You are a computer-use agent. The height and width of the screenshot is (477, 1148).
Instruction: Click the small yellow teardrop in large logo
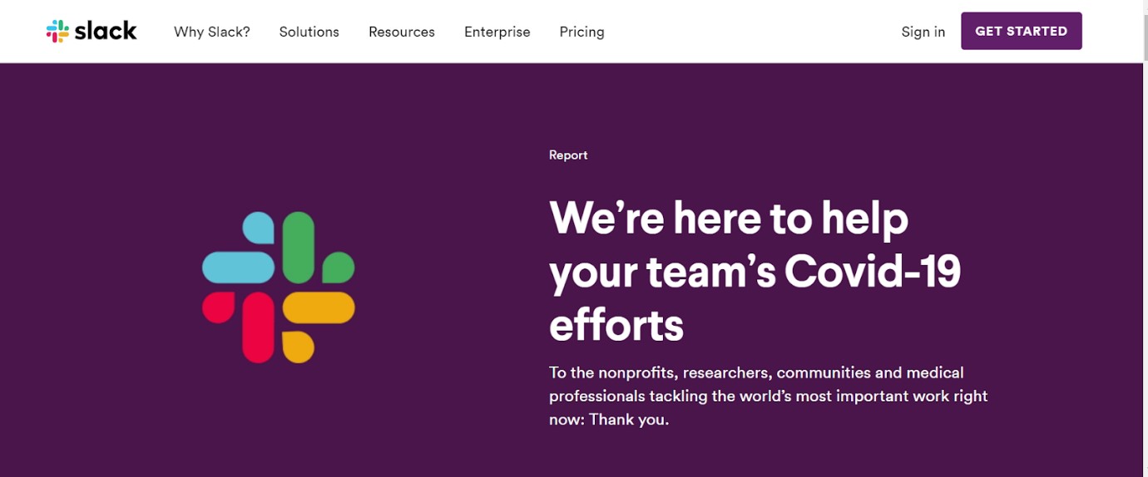pyautogui.click(x=298, y=347)
